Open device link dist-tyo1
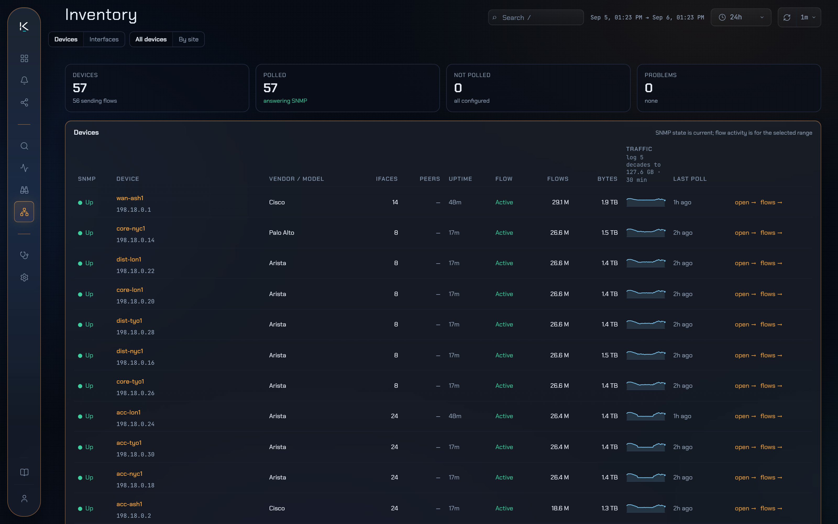Screen dimensions: 838x524 click(129, 321)
